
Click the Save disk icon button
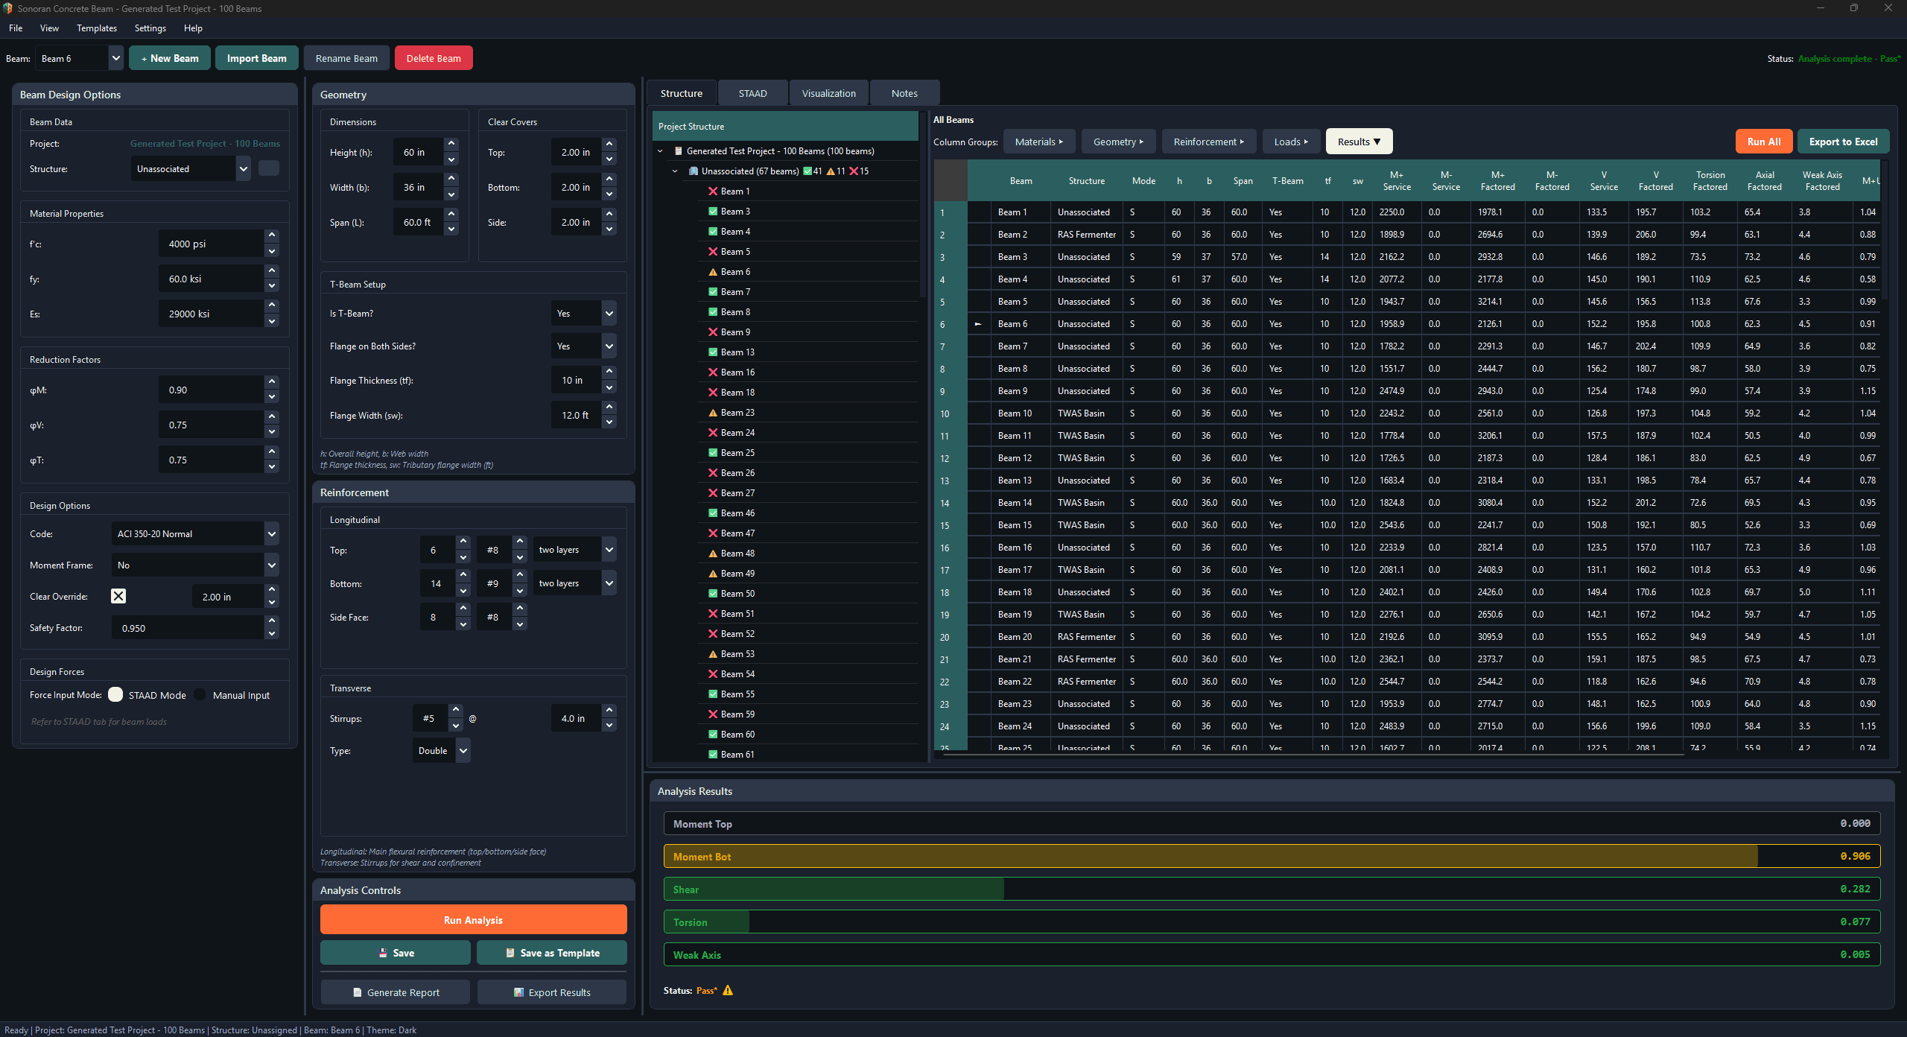(383, 953)
